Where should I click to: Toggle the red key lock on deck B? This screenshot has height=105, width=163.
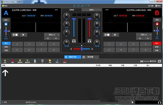(157, 24)
